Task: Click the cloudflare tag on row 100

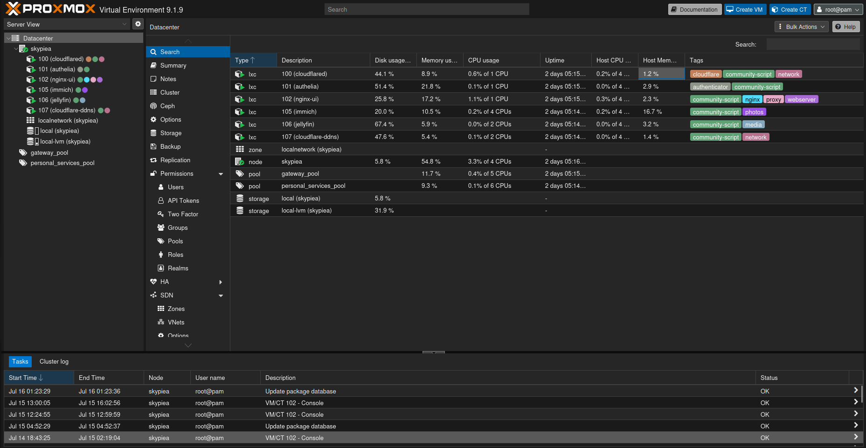Action: click(706, 74)
